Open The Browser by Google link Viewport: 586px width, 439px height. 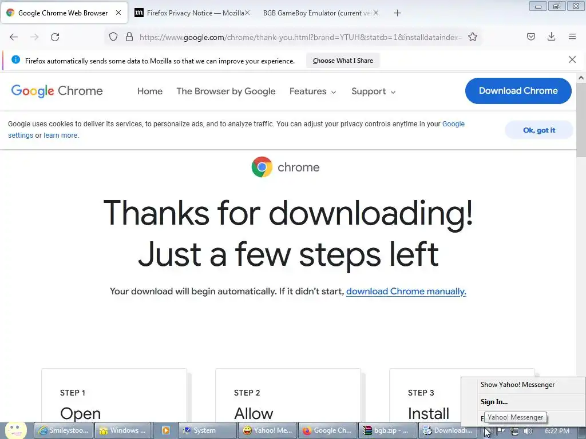(225, 91)
